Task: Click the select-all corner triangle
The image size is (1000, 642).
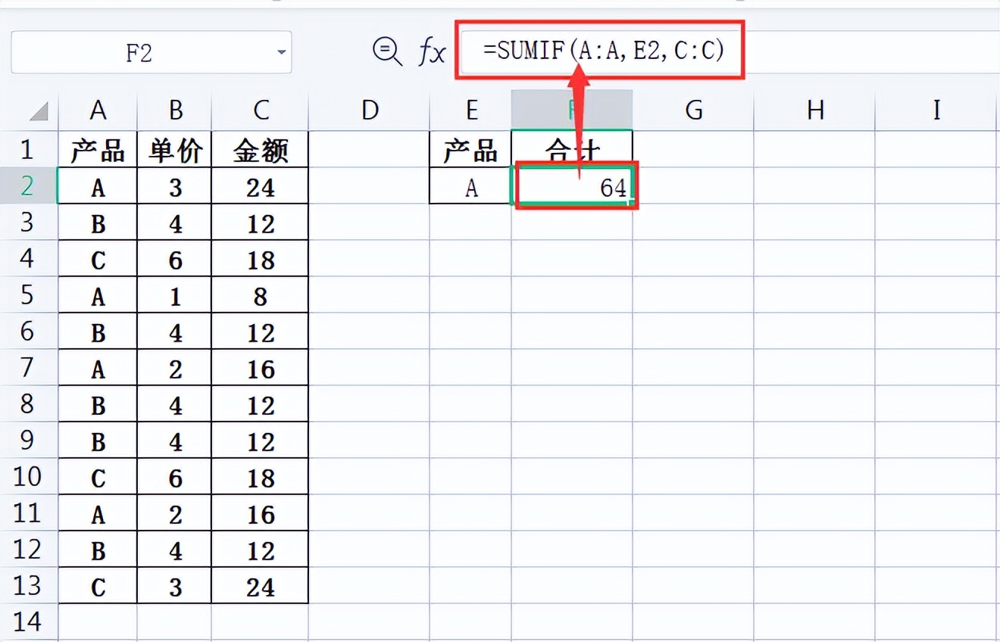Action: pyautogui.click(x=38, y=111)
